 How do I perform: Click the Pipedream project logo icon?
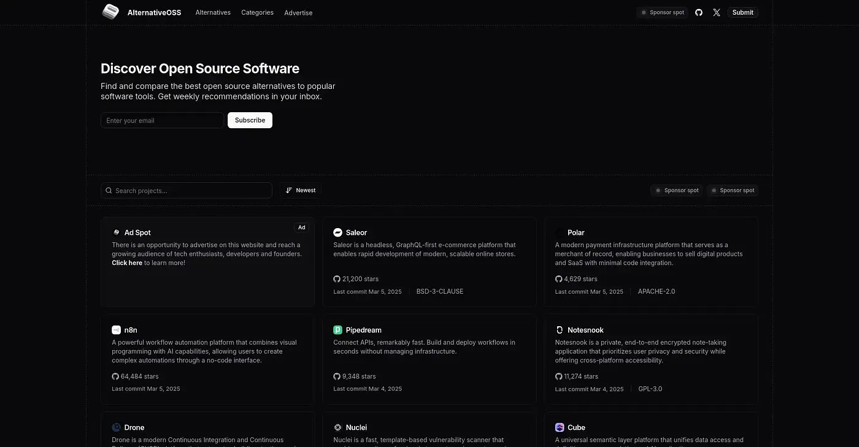[337, 330]
